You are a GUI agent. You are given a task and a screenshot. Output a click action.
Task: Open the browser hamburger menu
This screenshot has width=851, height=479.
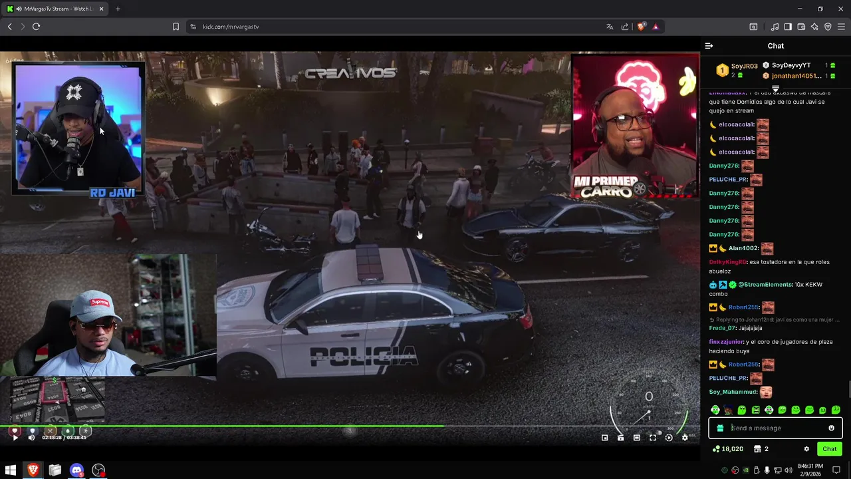841,27
